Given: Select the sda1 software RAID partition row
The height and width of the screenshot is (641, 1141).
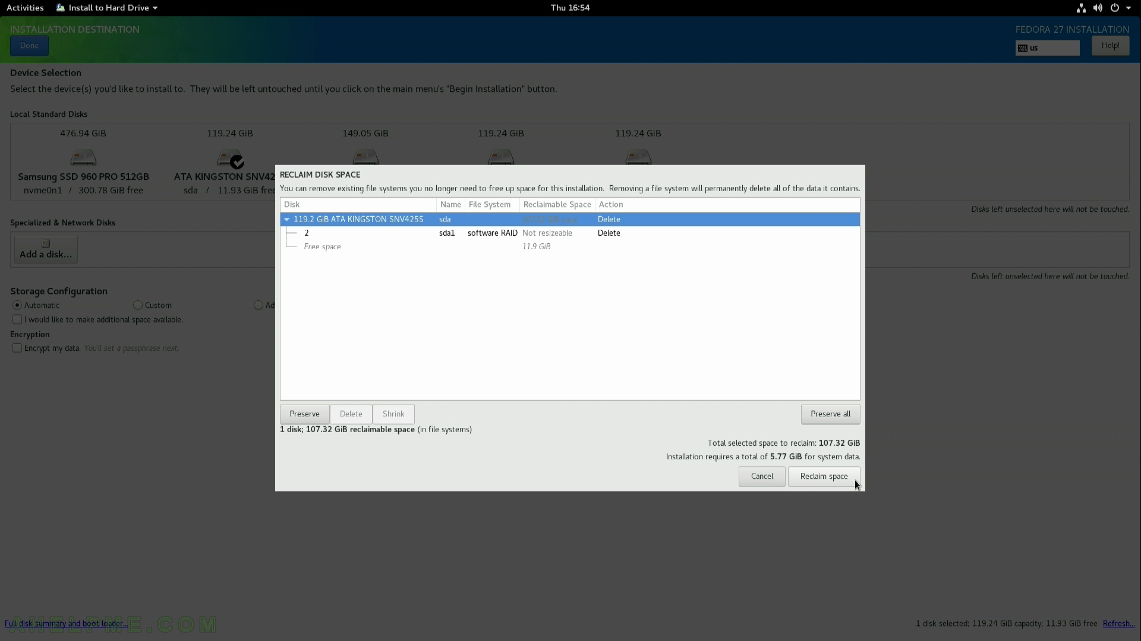Looking at the screenshot, I should click(x=570, y=233).
